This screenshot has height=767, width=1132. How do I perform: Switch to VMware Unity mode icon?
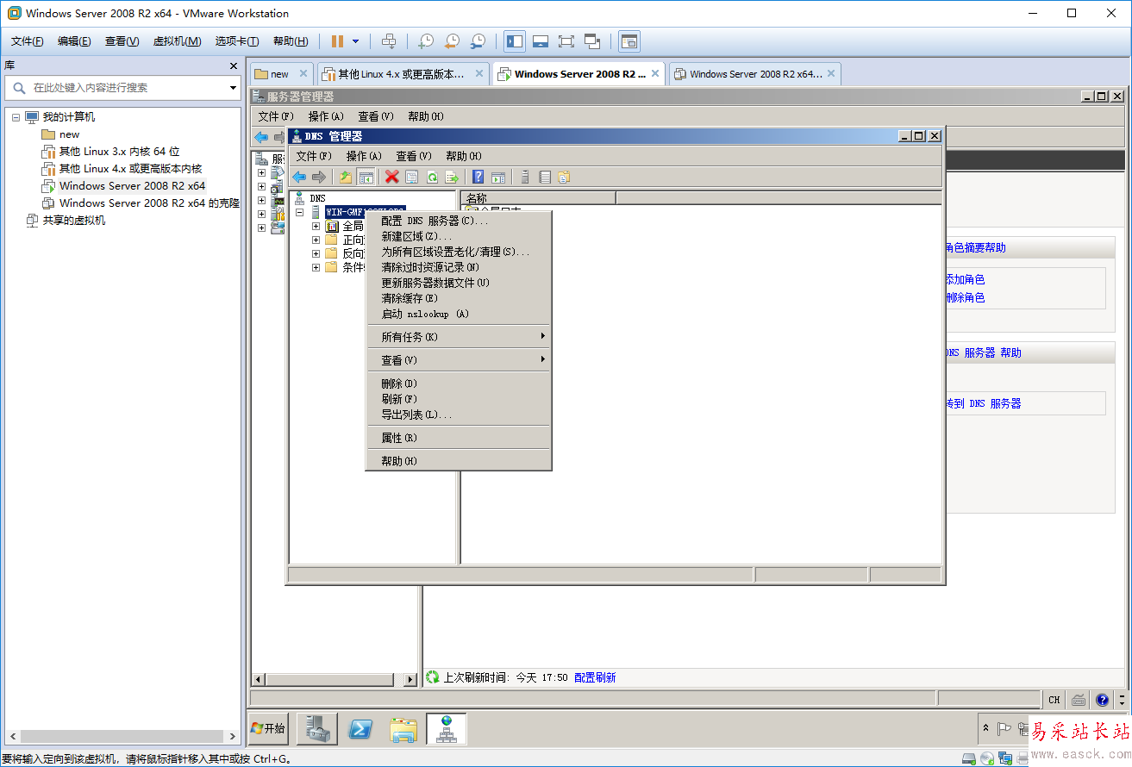pyautogui.click(x=592, y=41)
